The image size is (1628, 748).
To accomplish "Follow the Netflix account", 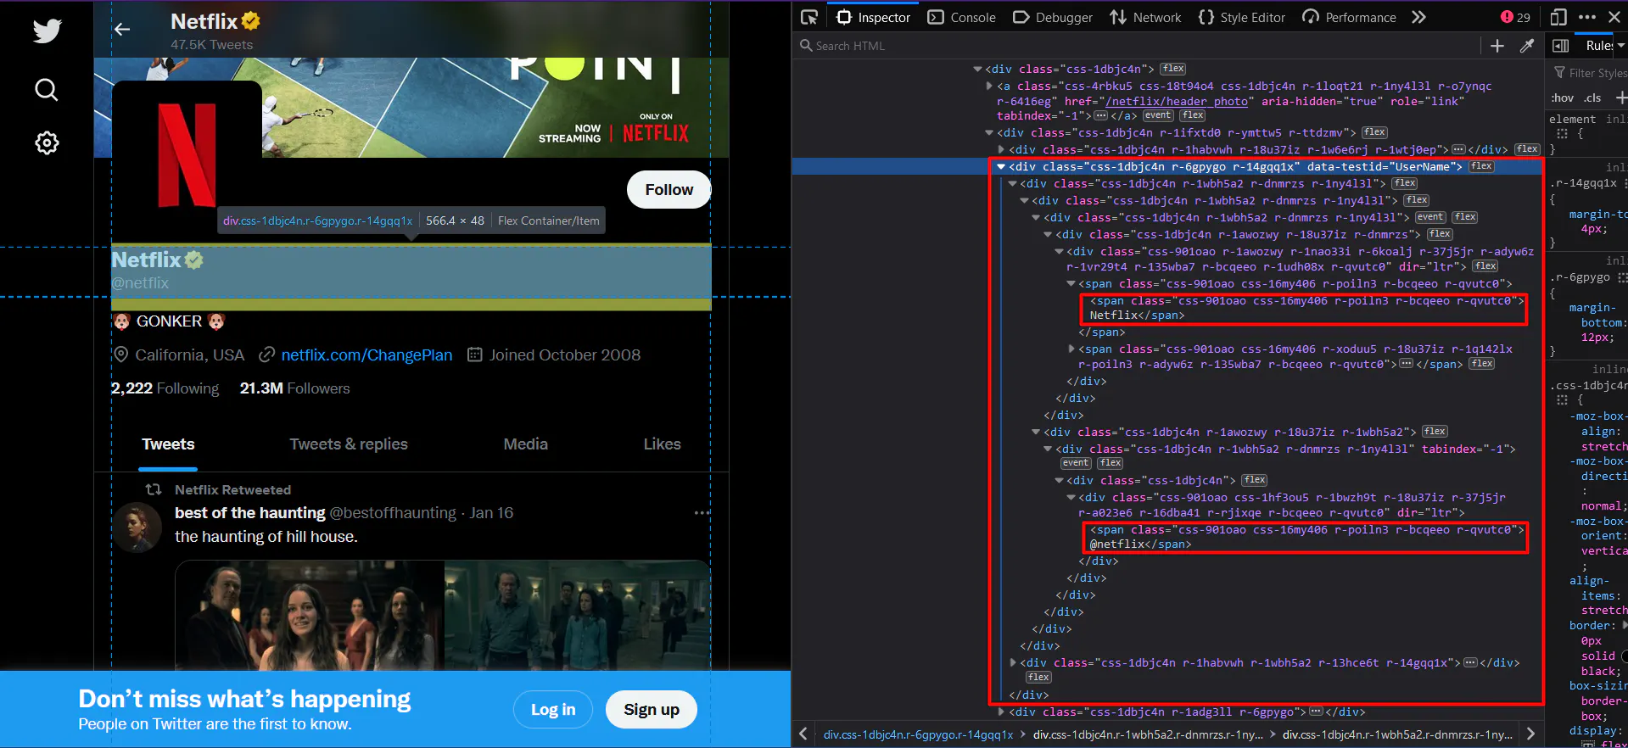I will coord(669,190).
